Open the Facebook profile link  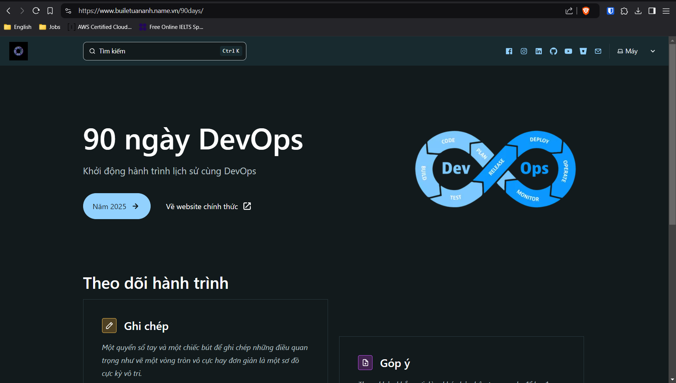[x=509, y=51]
